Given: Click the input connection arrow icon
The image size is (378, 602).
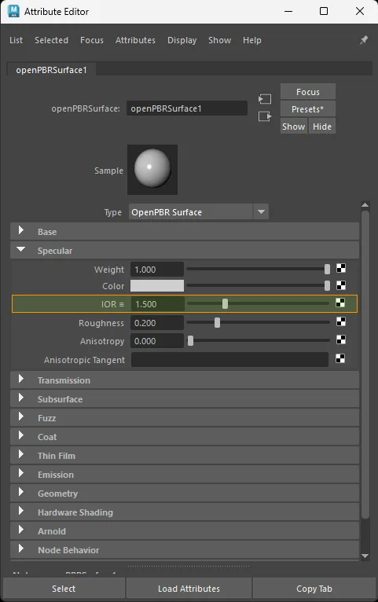Looking at the screenshot, I should pyautogui.click(x=264, y=99).
